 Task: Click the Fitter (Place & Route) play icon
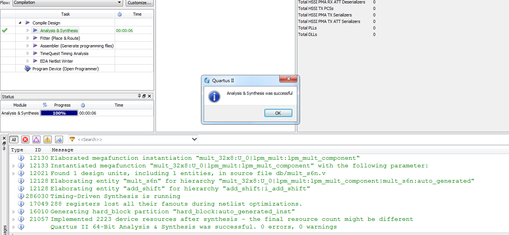coord(35,38)
